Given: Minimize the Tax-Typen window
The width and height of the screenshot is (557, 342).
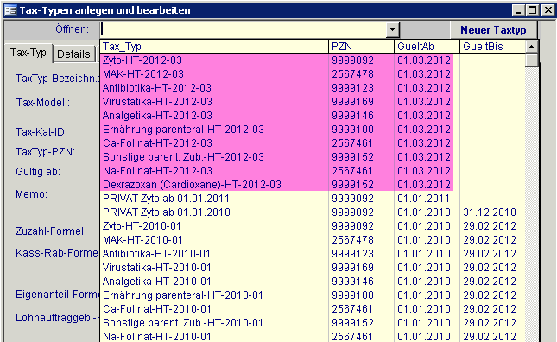Looking at the screenshot, I should (x=518, y=10).
